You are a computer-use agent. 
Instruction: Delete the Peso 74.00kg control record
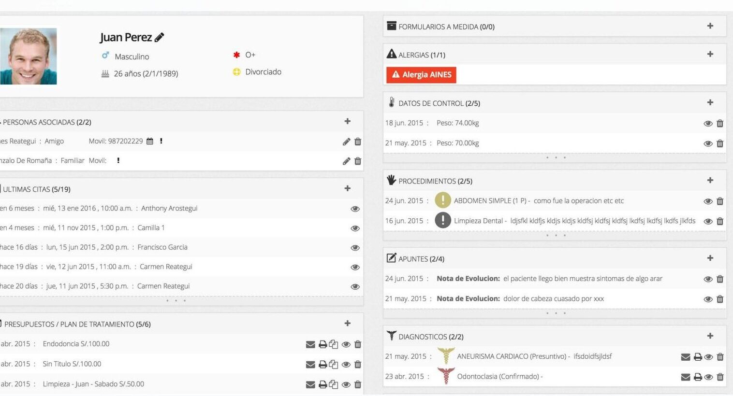click(x=720, y=124)
